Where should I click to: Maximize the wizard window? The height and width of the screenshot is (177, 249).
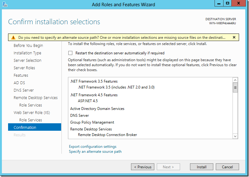pos(227,3)
